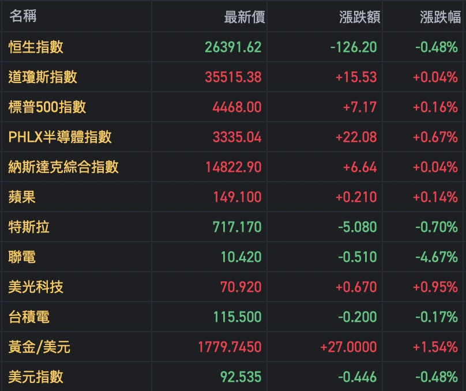Click the 名稱 column header
This screenshot has width=466, height=391.
[x=22, y=16]
